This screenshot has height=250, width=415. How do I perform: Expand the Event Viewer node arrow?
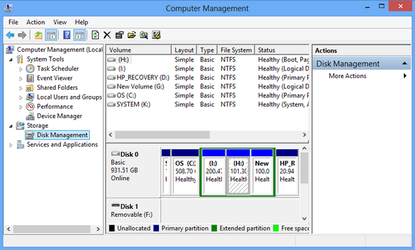point(21,79)
